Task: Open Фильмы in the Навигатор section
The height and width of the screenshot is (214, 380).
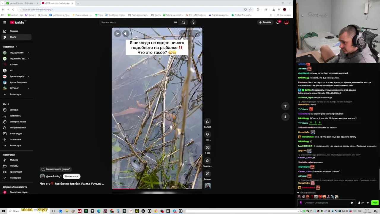Action: click(x=16, y=166)
